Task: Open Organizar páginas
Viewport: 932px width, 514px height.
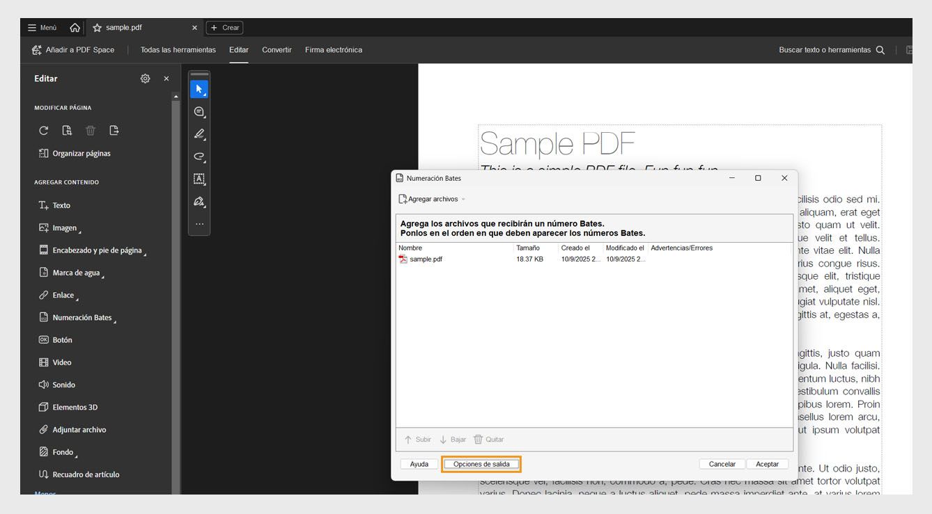Action: [x=75, y=153]
